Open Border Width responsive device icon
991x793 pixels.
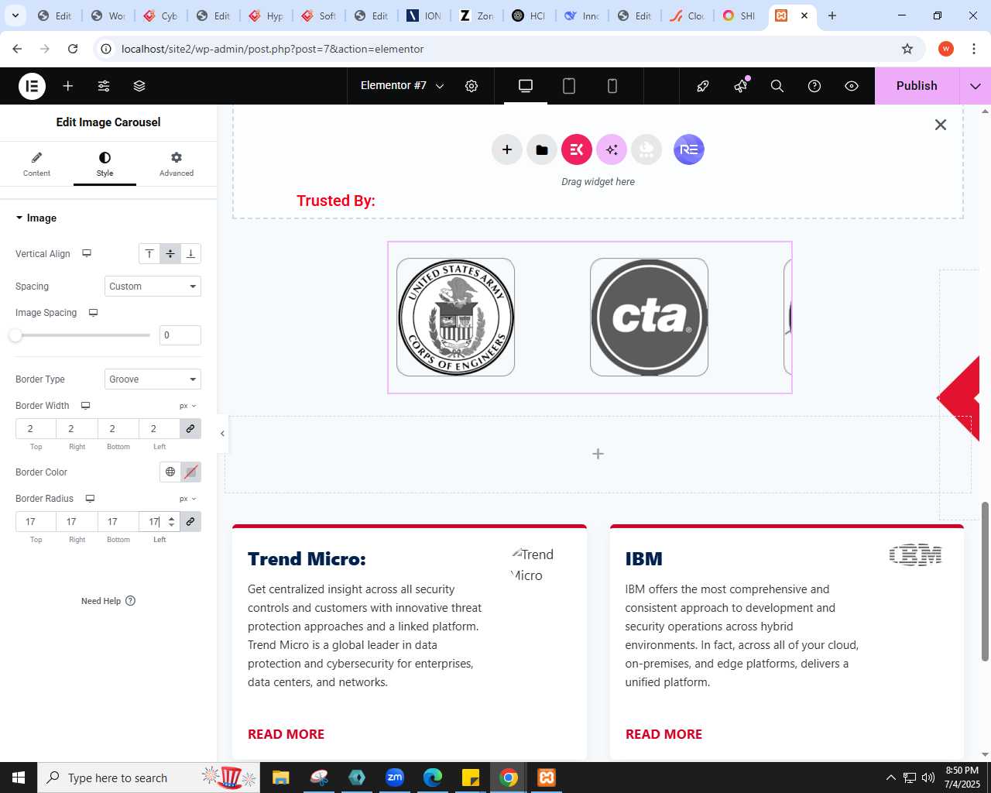pos(86,406)
